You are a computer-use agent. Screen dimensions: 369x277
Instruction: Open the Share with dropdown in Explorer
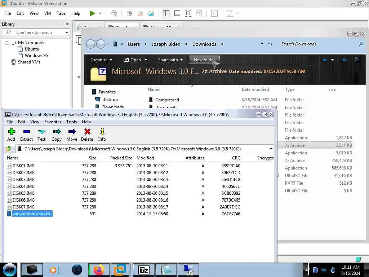pos(170,60)
